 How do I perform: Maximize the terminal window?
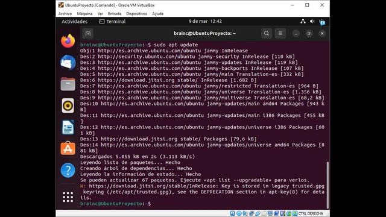pyautogui.click(x=309, y=34)
